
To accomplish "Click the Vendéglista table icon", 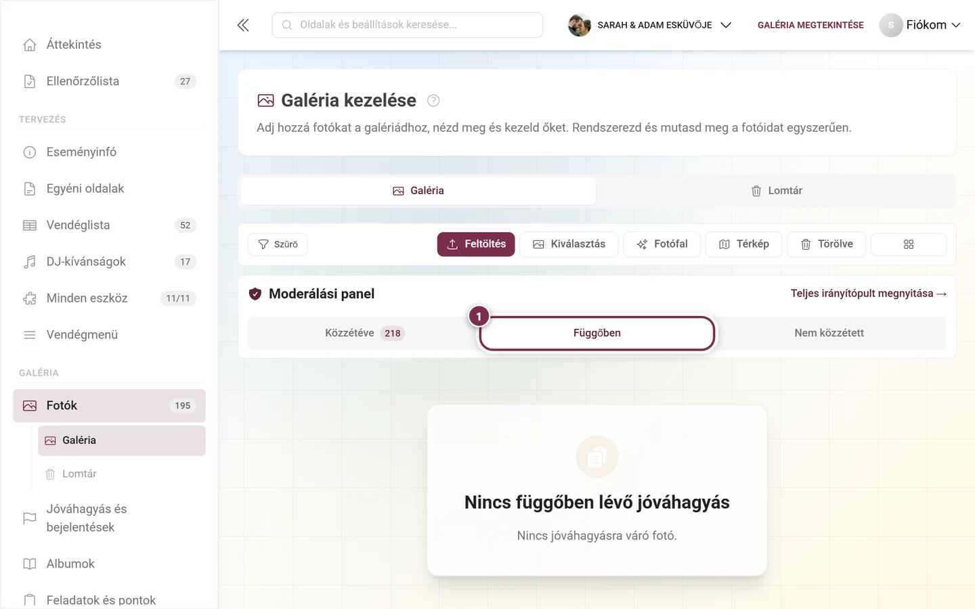I will 30,225.
